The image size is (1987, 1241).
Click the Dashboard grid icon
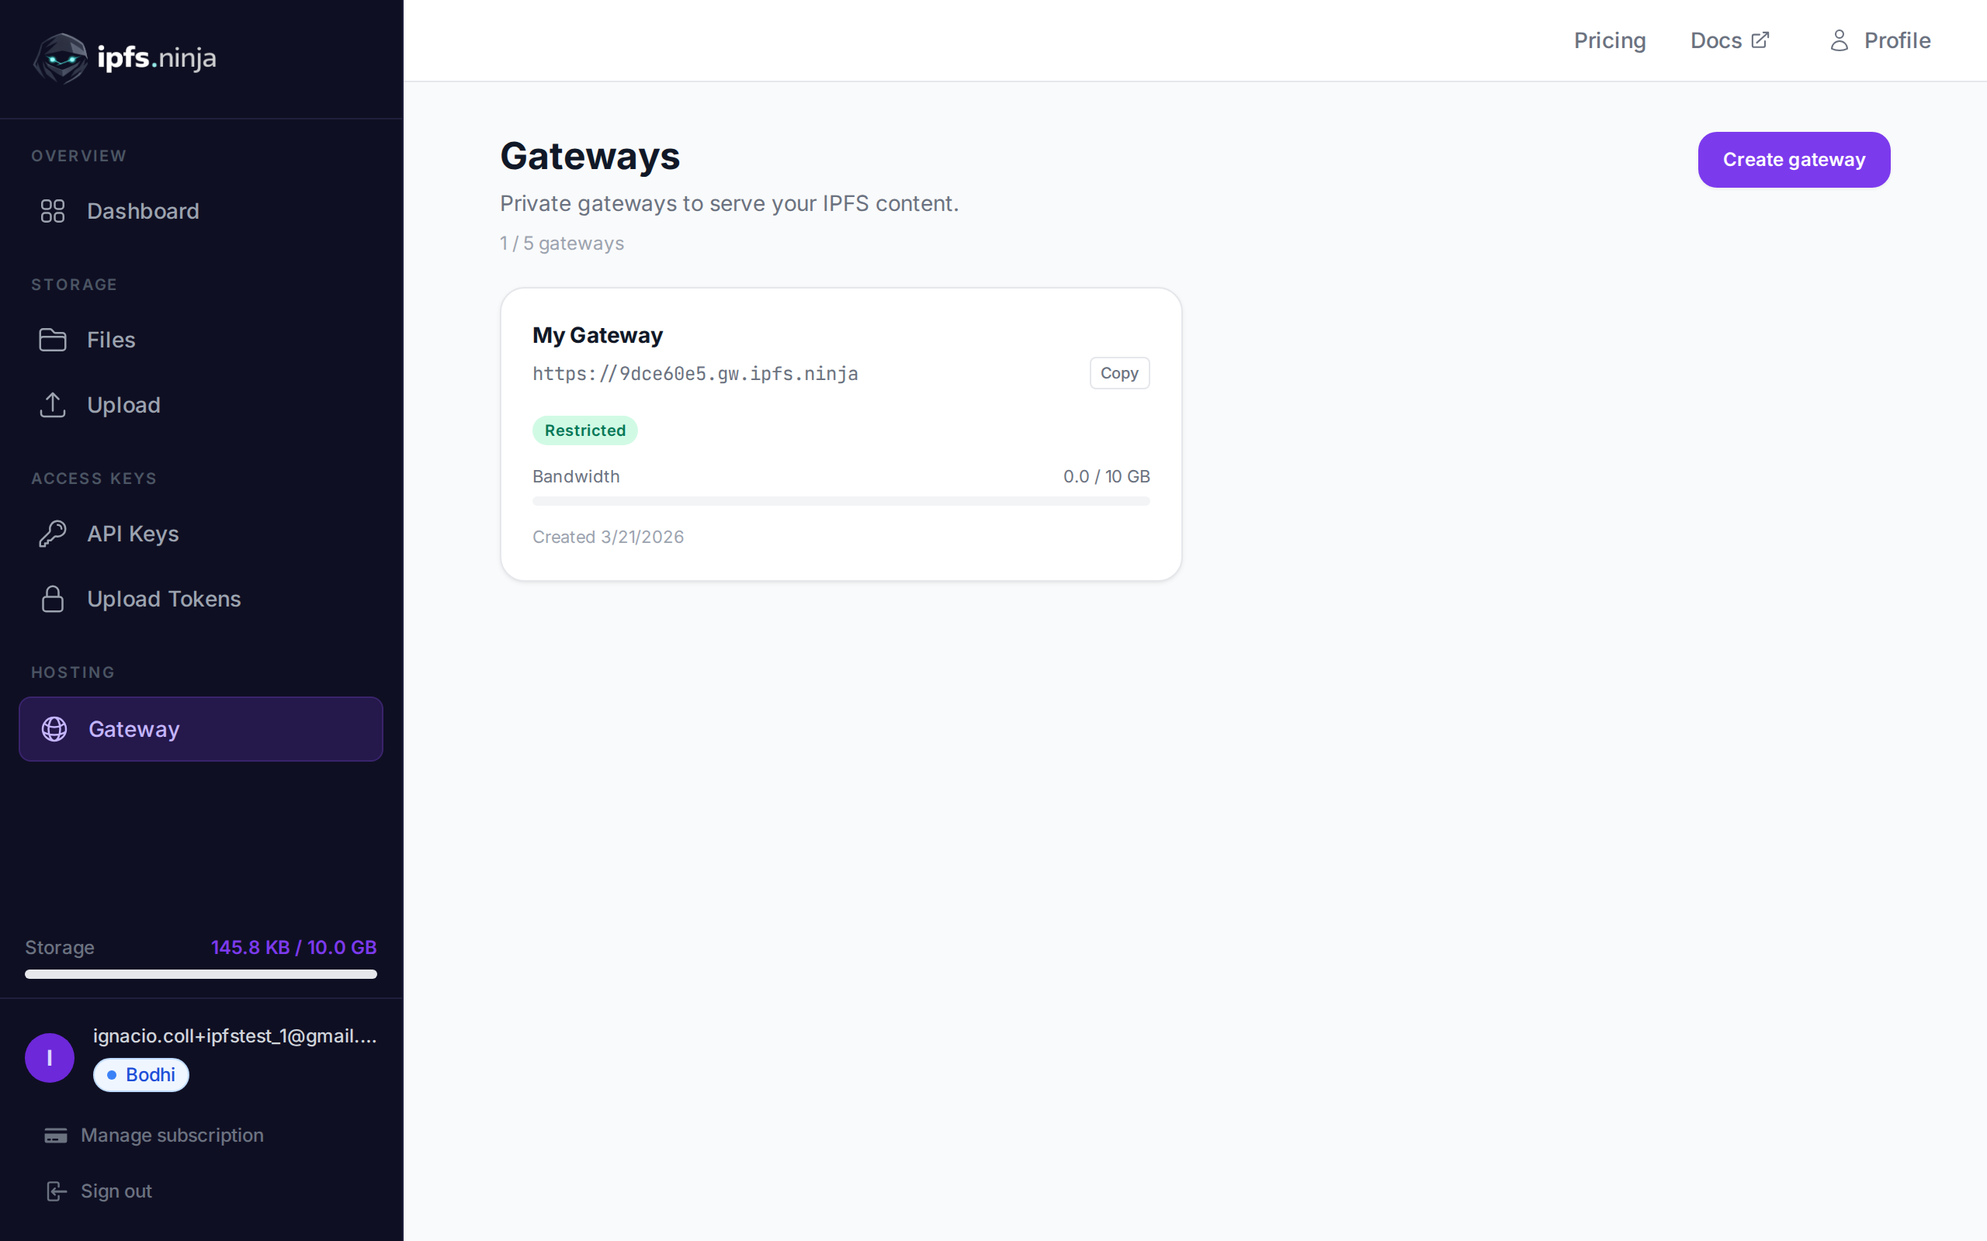click(x=53, y=211)
